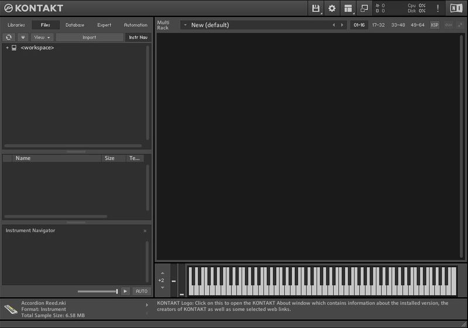Screen dimensions: 468x328
Task: Click the exclamation mark panic button
Action: [x=438, y=8]
